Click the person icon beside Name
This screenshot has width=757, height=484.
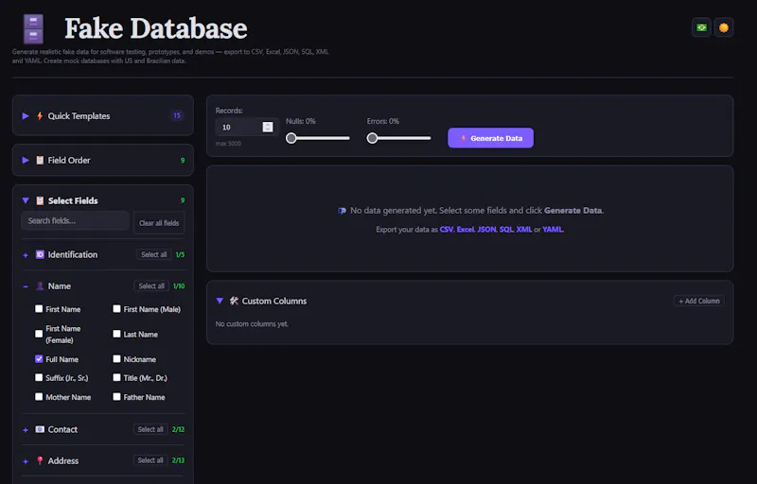pos(40,285)
